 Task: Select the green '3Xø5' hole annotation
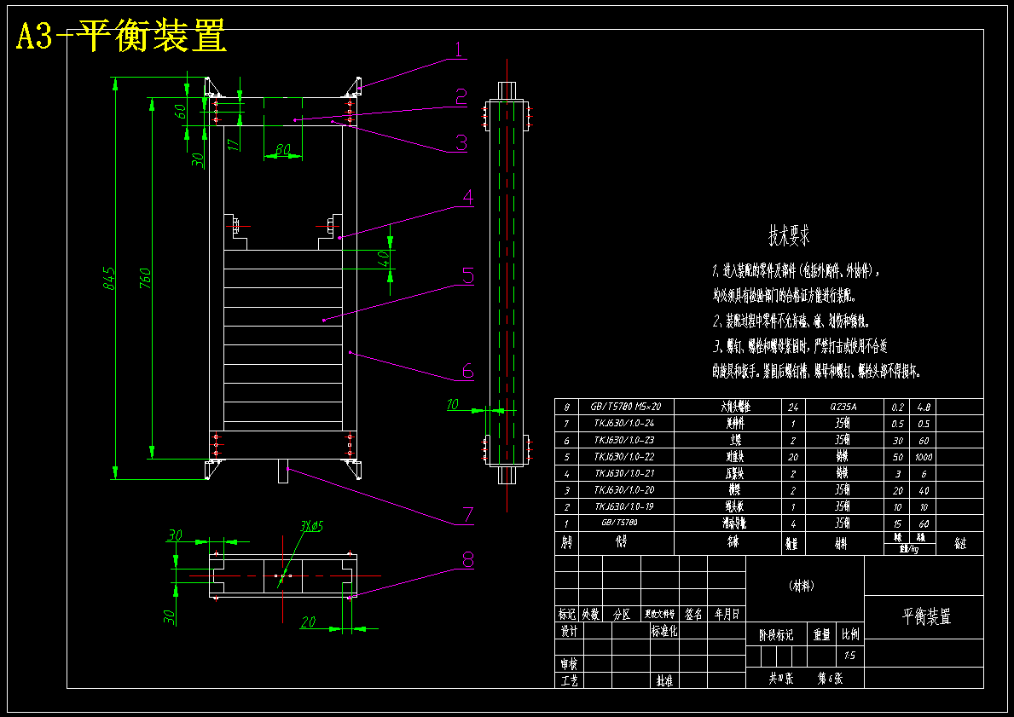tap(311, 526)
